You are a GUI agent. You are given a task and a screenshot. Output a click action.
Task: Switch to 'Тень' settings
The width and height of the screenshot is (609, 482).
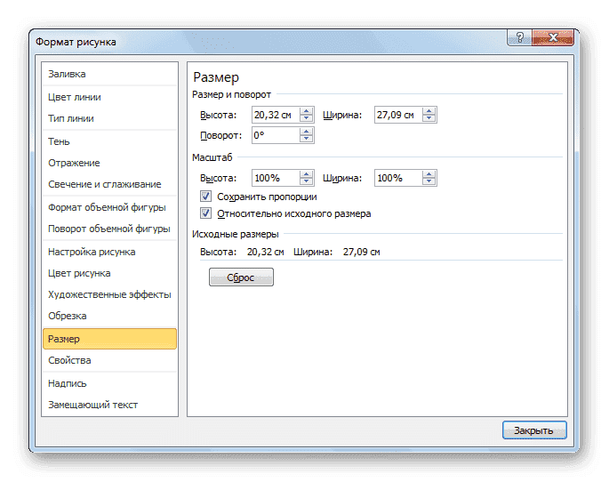click(x=59, y=141)
